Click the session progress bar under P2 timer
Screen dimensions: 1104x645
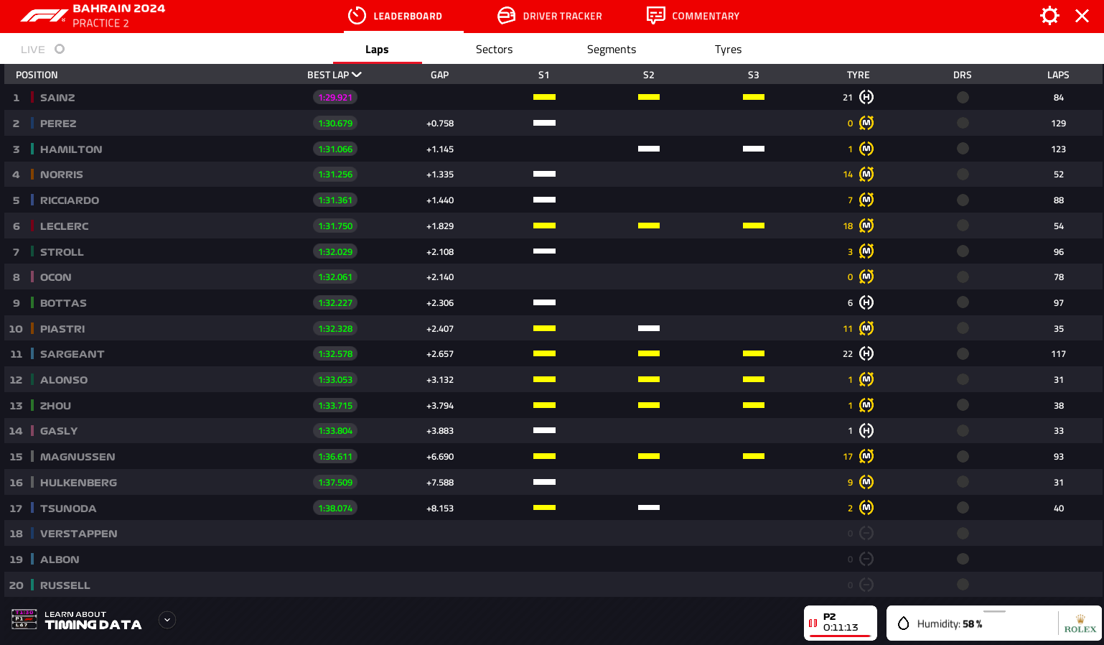[840, 636]
